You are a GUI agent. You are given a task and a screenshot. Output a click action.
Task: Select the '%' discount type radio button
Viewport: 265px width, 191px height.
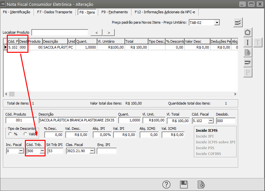click(x=11, y=134)
